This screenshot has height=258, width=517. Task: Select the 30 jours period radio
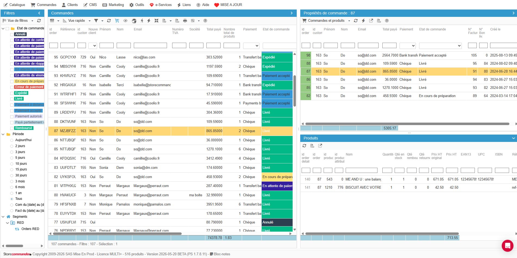click(12, 175)
